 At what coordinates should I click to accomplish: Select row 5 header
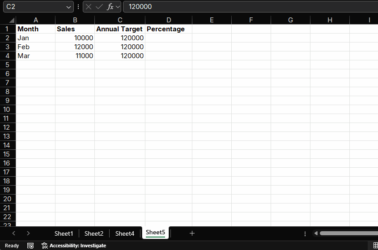(x=8, y=64)
